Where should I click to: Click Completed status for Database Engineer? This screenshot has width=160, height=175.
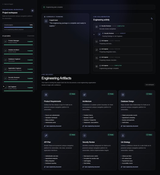coord(30,60)
